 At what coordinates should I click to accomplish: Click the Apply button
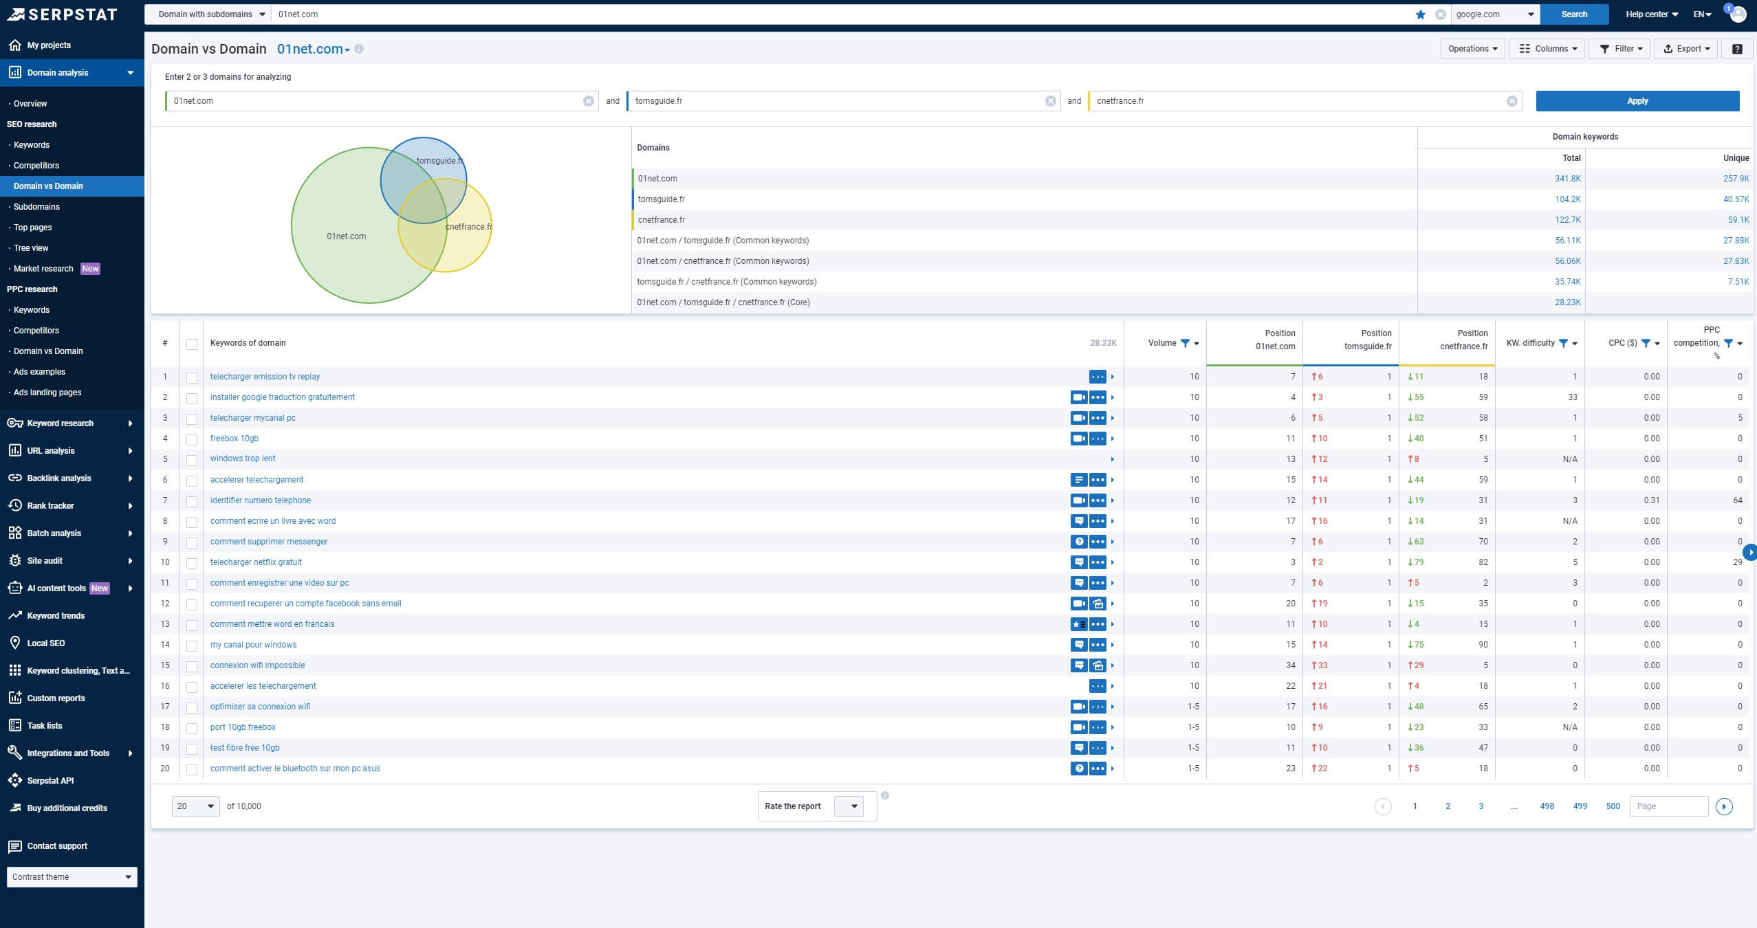point(1637,101)
